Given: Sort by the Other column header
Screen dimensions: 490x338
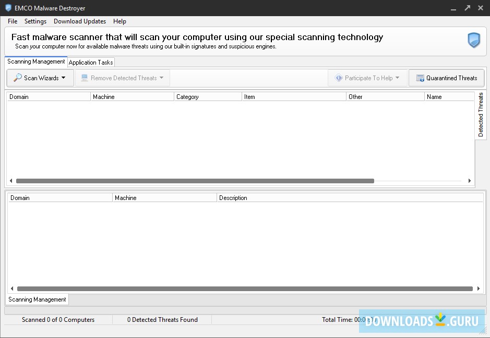Looking at the screenshot, I should tap(386, 97).
